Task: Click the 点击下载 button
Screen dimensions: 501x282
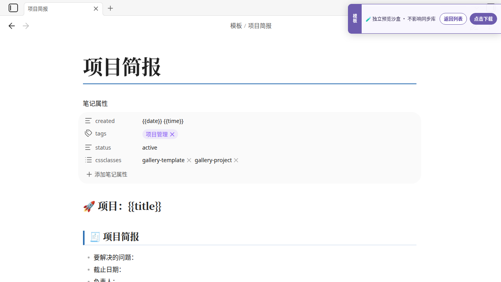Action: (483, 19)
